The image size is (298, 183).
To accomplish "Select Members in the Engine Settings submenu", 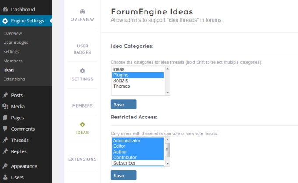I will tap(13, 61).
